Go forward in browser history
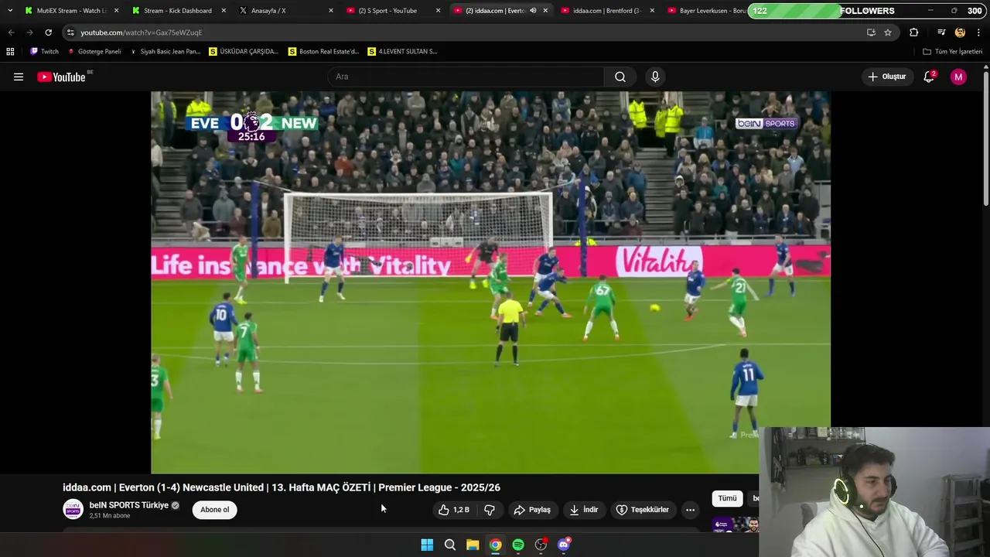 (29, 32)
